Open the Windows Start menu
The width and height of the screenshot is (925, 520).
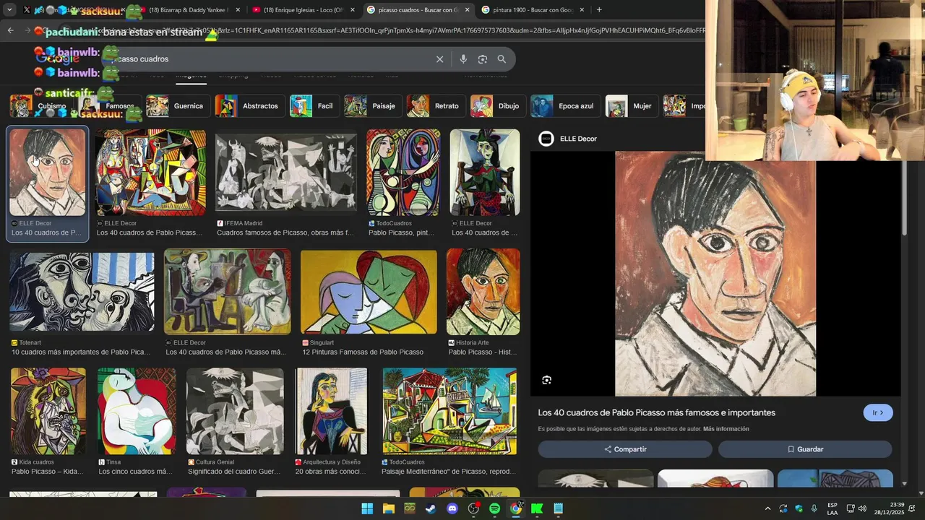[367, 508]
